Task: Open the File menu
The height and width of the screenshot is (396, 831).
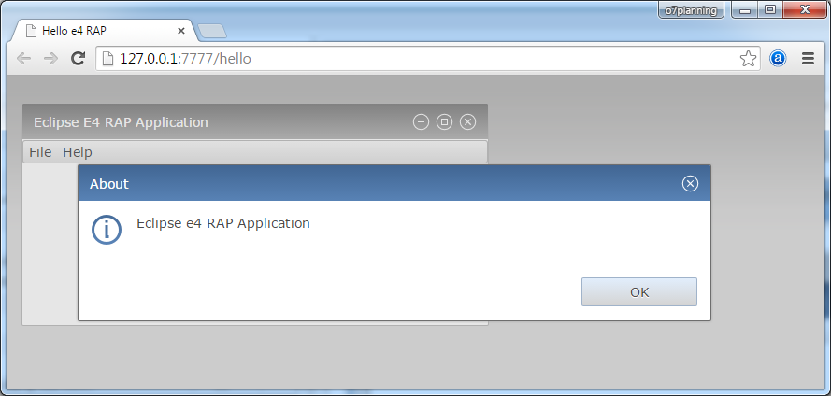Action: click(x=40, y=152)
